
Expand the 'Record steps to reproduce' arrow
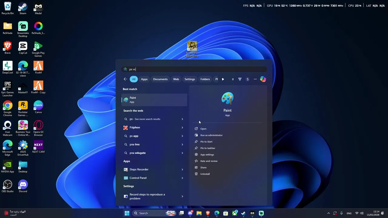(182, 197)
